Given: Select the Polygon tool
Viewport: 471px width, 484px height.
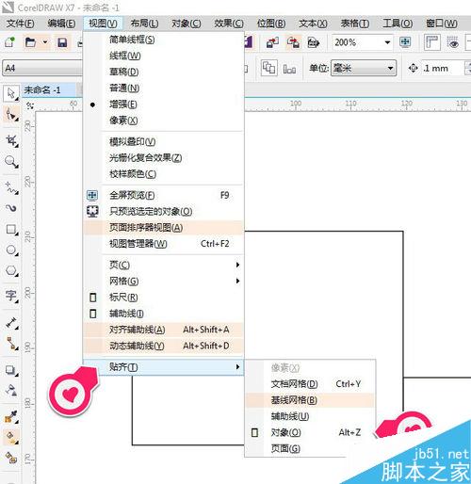Looking at the screenshot, I should 11,270.
